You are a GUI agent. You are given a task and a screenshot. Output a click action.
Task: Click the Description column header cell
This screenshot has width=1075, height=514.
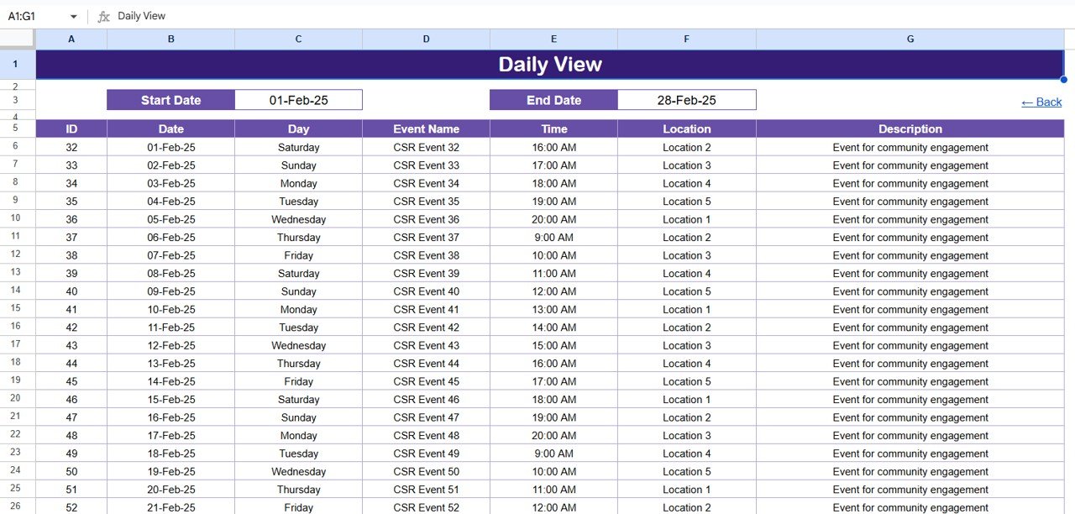(x=910, y=128)
